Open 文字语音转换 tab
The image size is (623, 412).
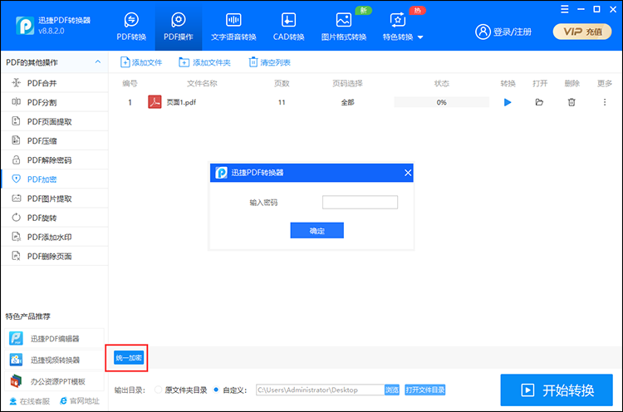(x=233, y=27)
